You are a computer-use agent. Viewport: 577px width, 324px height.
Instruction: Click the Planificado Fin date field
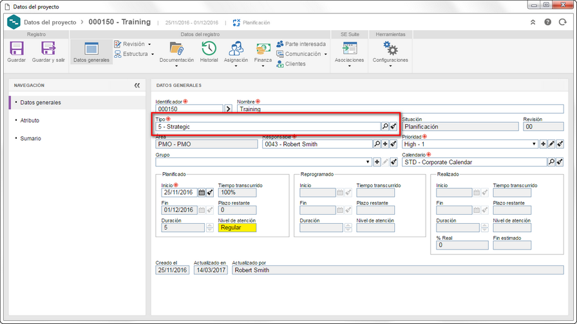tap(179, 210)
